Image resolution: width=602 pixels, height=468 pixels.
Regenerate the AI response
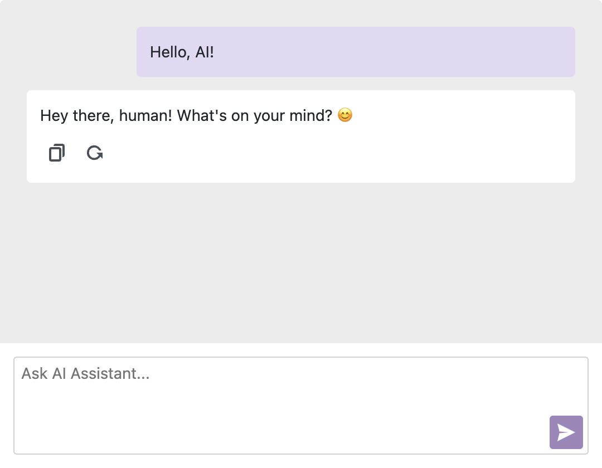(95, 153)
